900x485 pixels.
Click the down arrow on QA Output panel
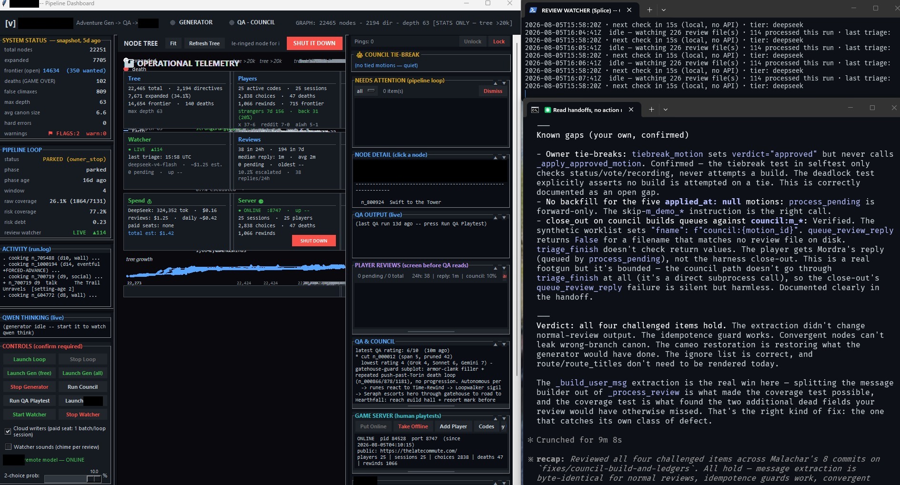coord(504,217)
